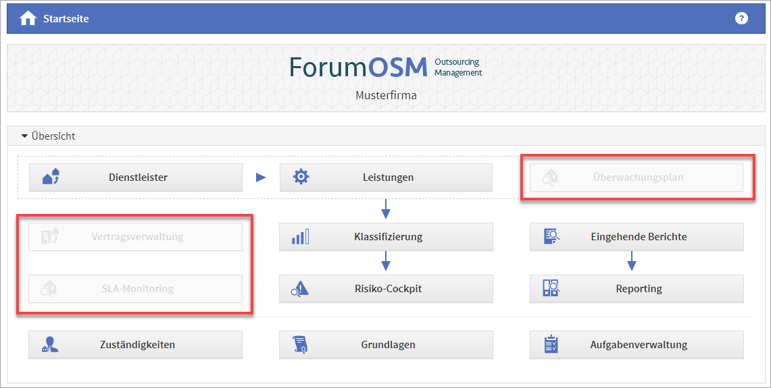This screenshot has height=388, width=771.
Task: Open the Dienstleister module
Action: 138,177
